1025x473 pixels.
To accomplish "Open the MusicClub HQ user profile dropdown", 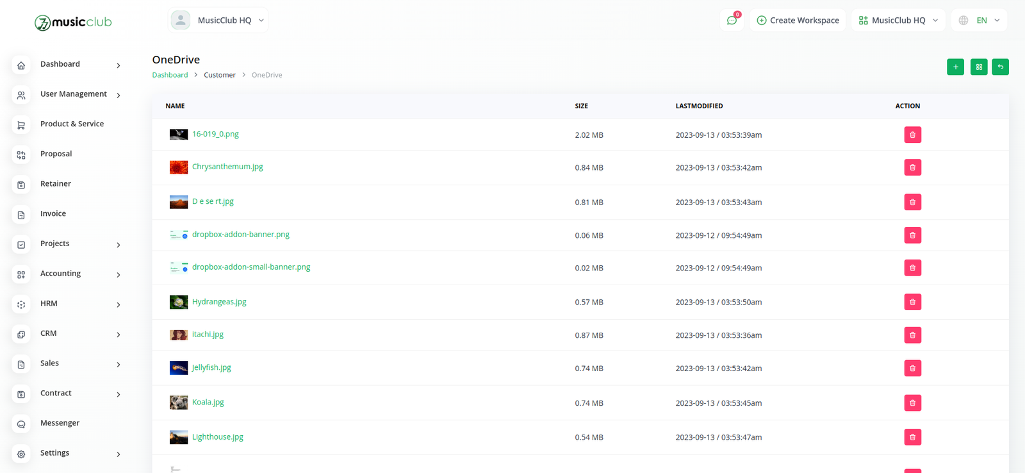I will tap(218, 21).
